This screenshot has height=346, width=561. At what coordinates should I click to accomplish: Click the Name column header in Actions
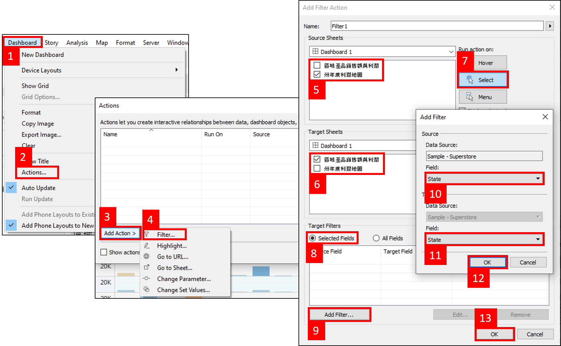point(151,134)
